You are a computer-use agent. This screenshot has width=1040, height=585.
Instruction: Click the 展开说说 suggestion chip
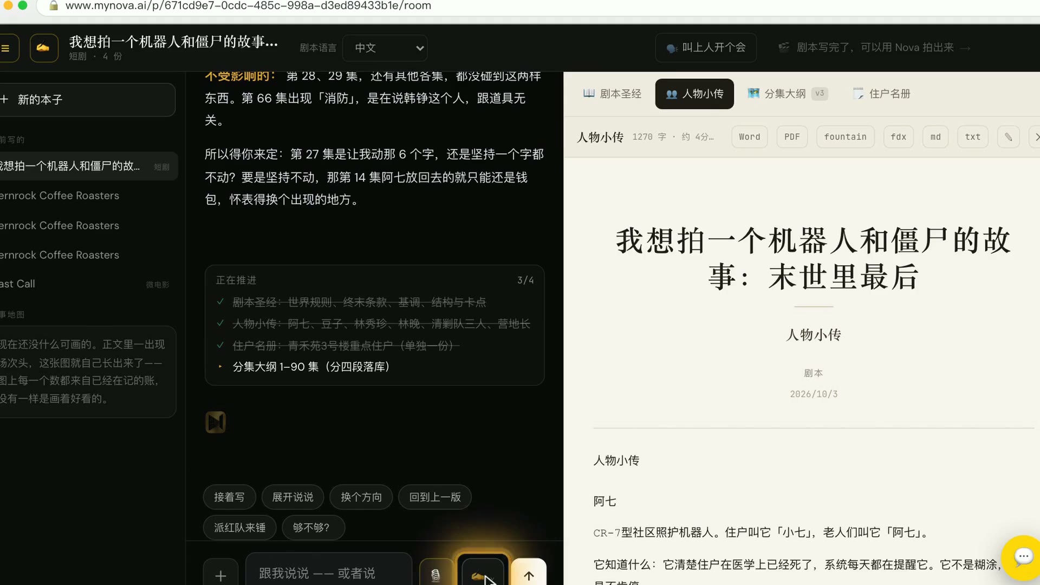292,497
